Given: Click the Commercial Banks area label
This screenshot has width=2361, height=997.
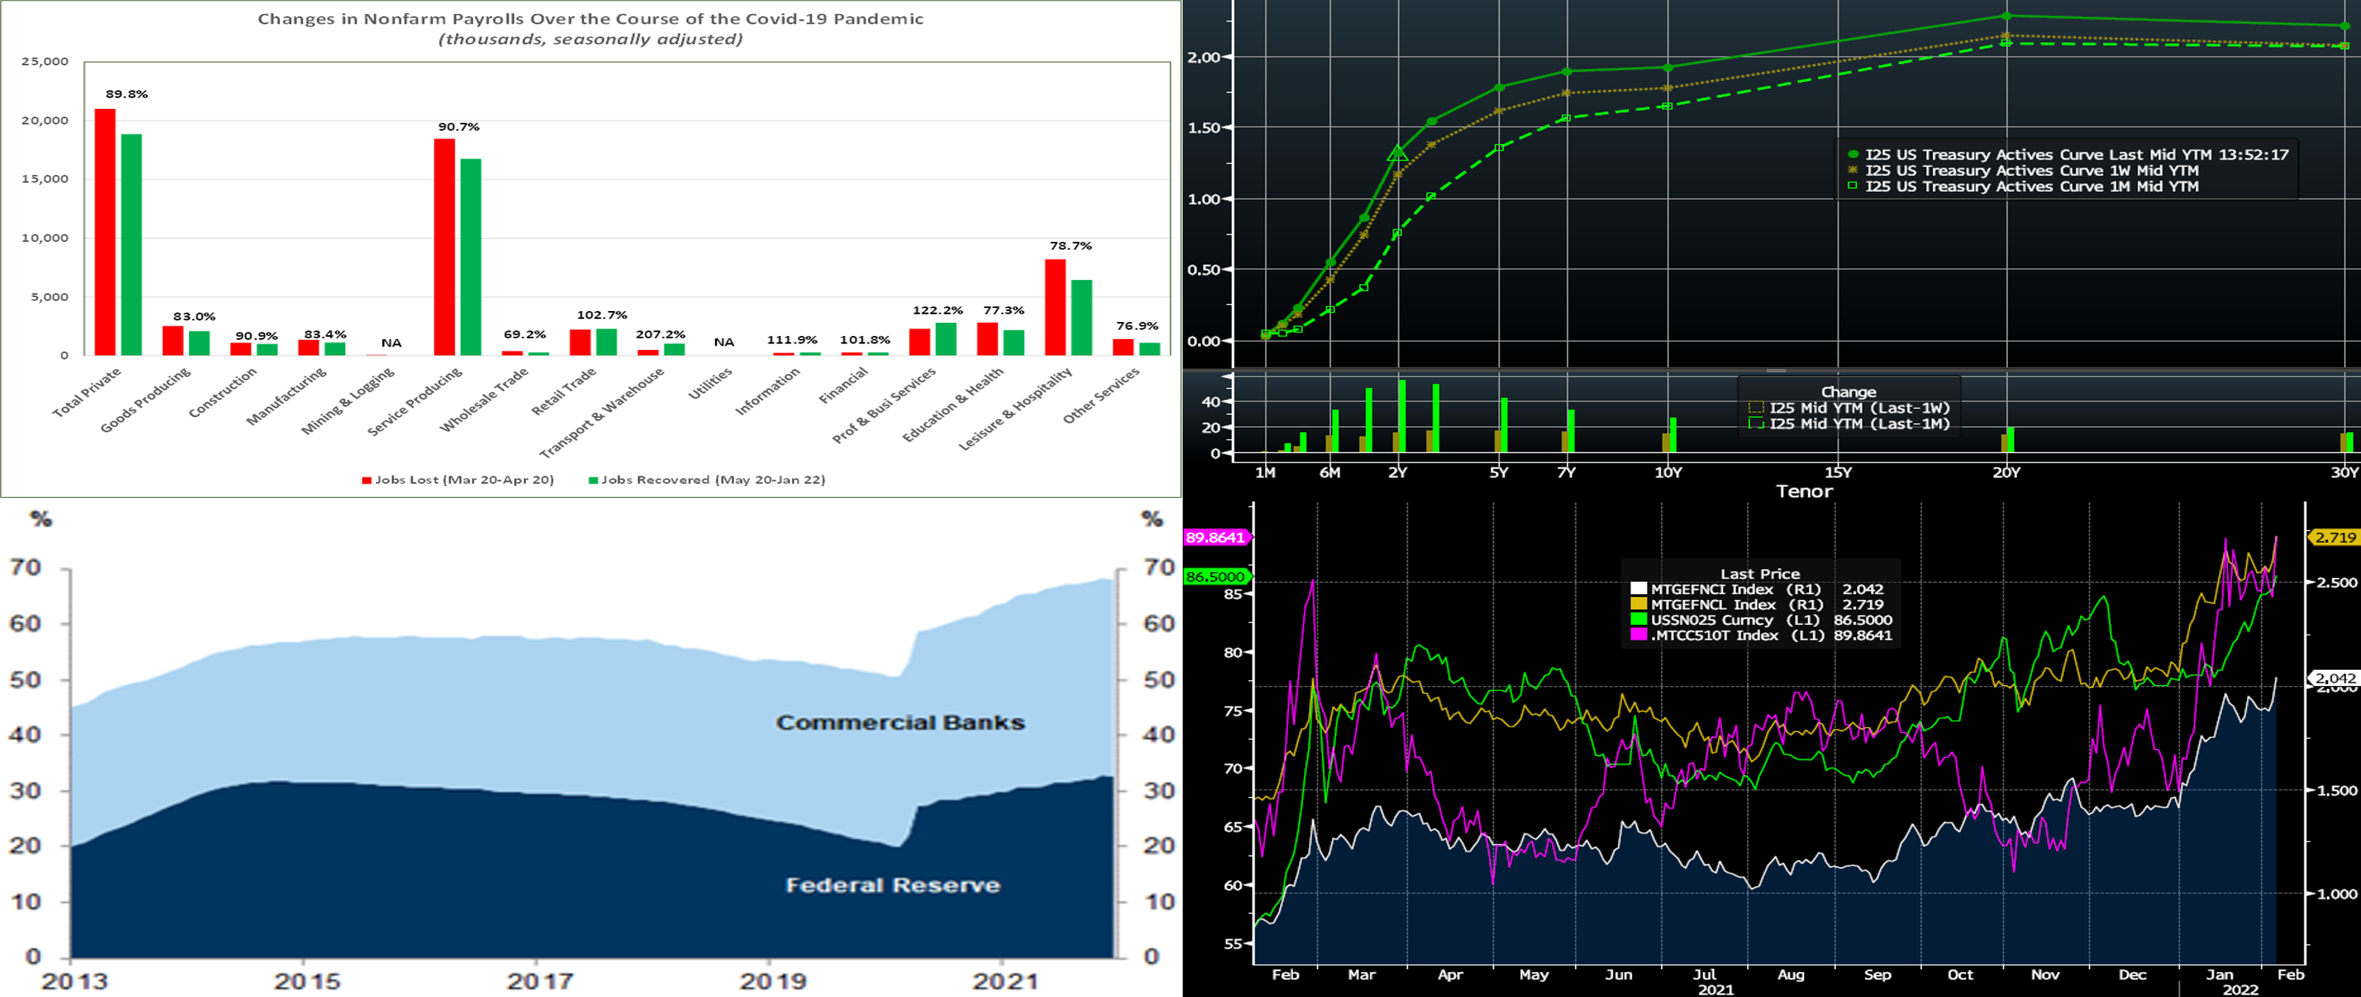Looking at the screenshot, I should pyautogui.click(x=900, y=722).
